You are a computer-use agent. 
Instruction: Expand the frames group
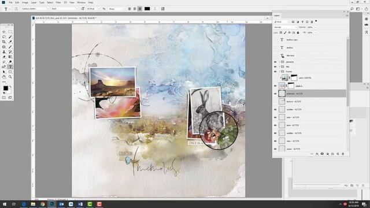coord(279,72)
